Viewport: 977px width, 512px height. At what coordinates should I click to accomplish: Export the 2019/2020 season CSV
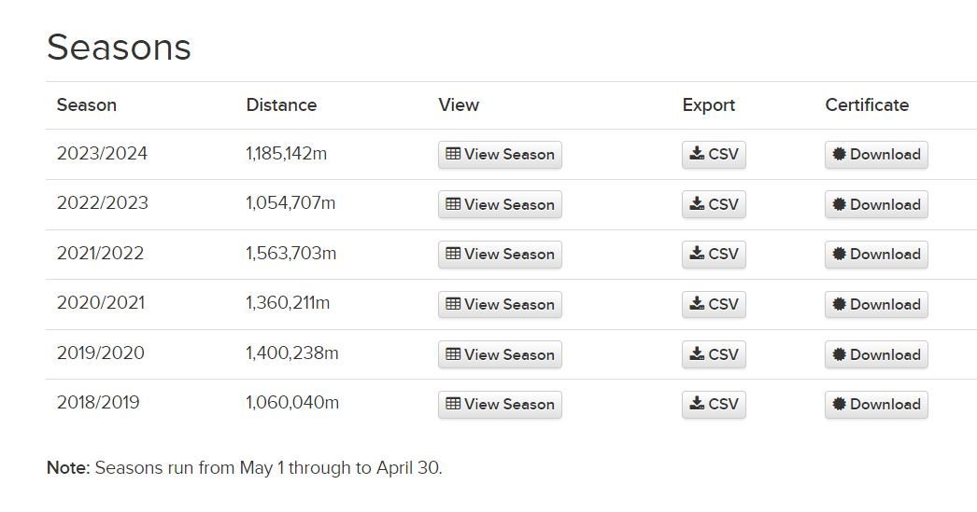(x=714, y=355)
